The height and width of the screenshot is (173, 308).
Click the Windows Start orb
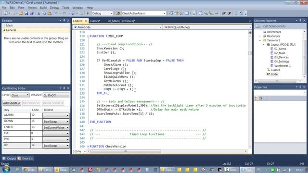6,169
